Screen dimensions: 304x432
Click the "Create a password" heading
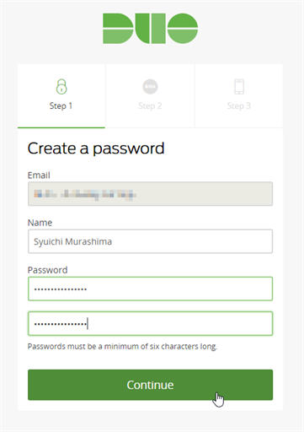96,148
